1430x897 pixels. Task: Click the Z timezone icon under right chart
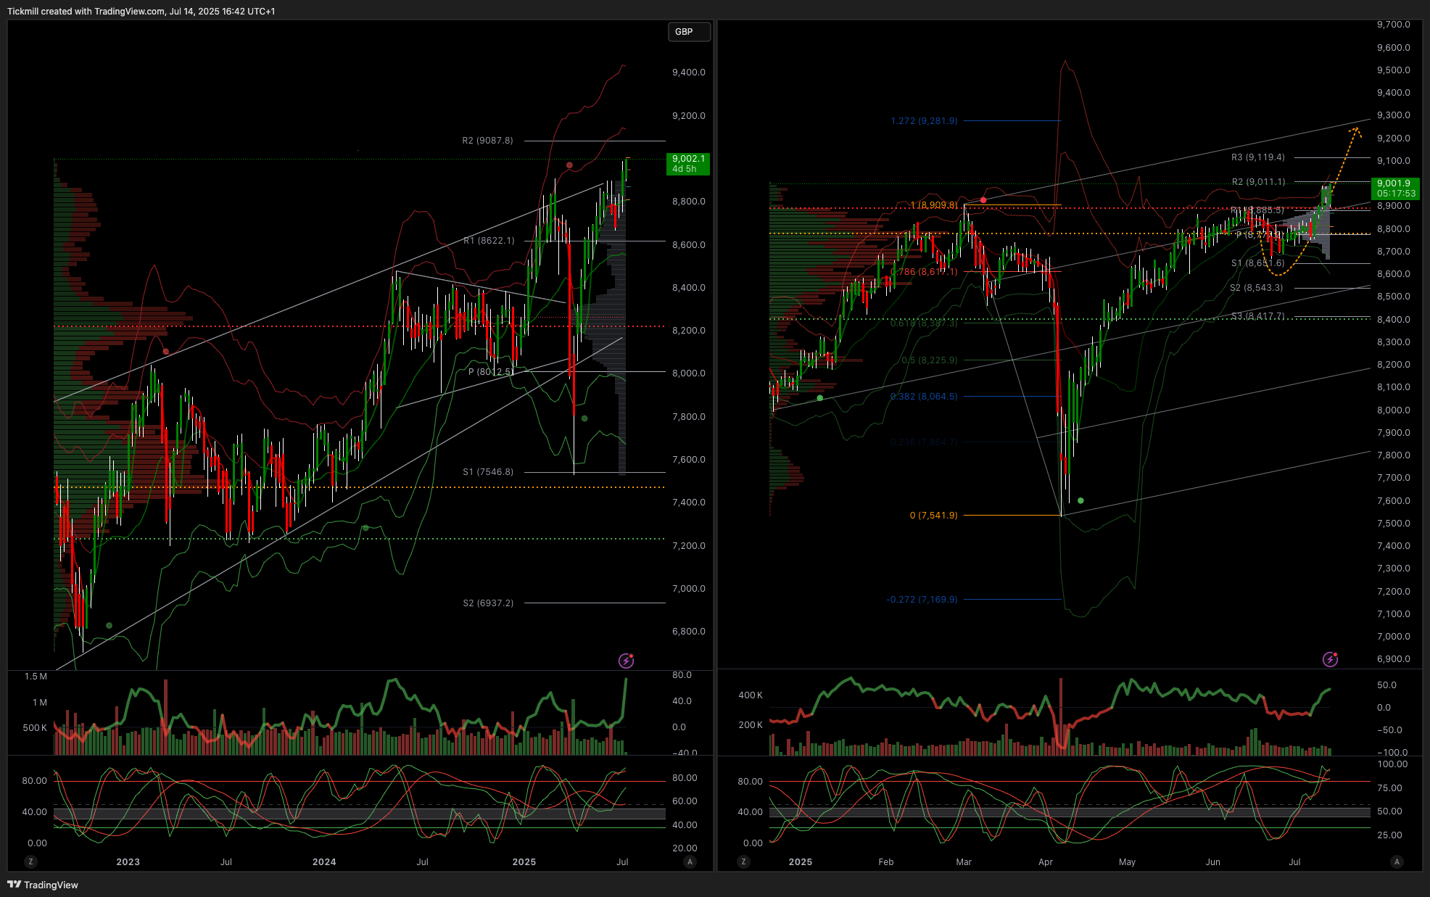743,861
